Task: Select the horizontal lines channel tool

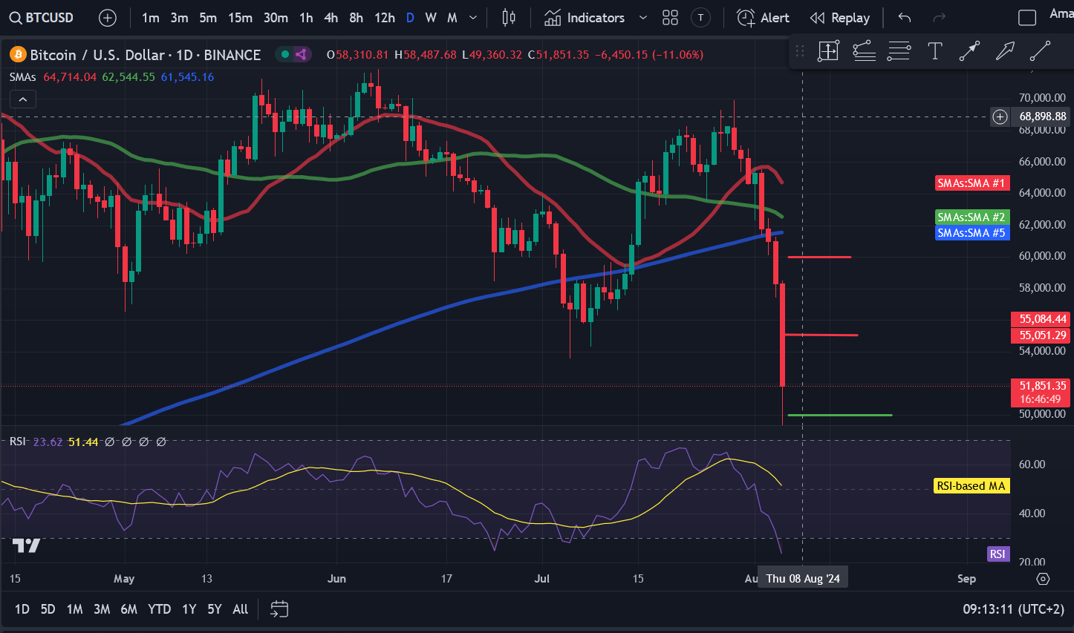Action: [899, 51]
